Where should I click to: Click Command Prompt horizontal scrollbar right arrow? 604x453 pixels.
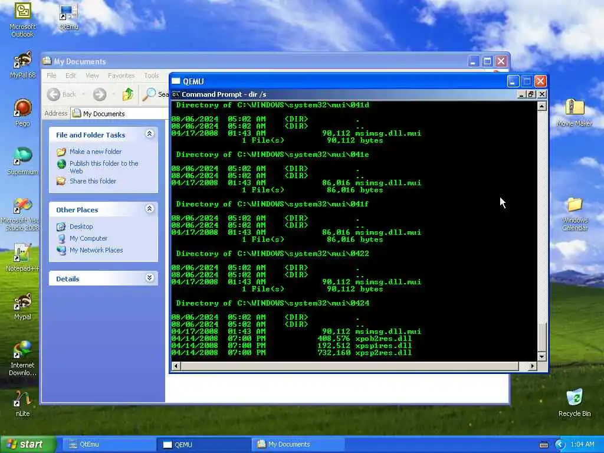533,366
